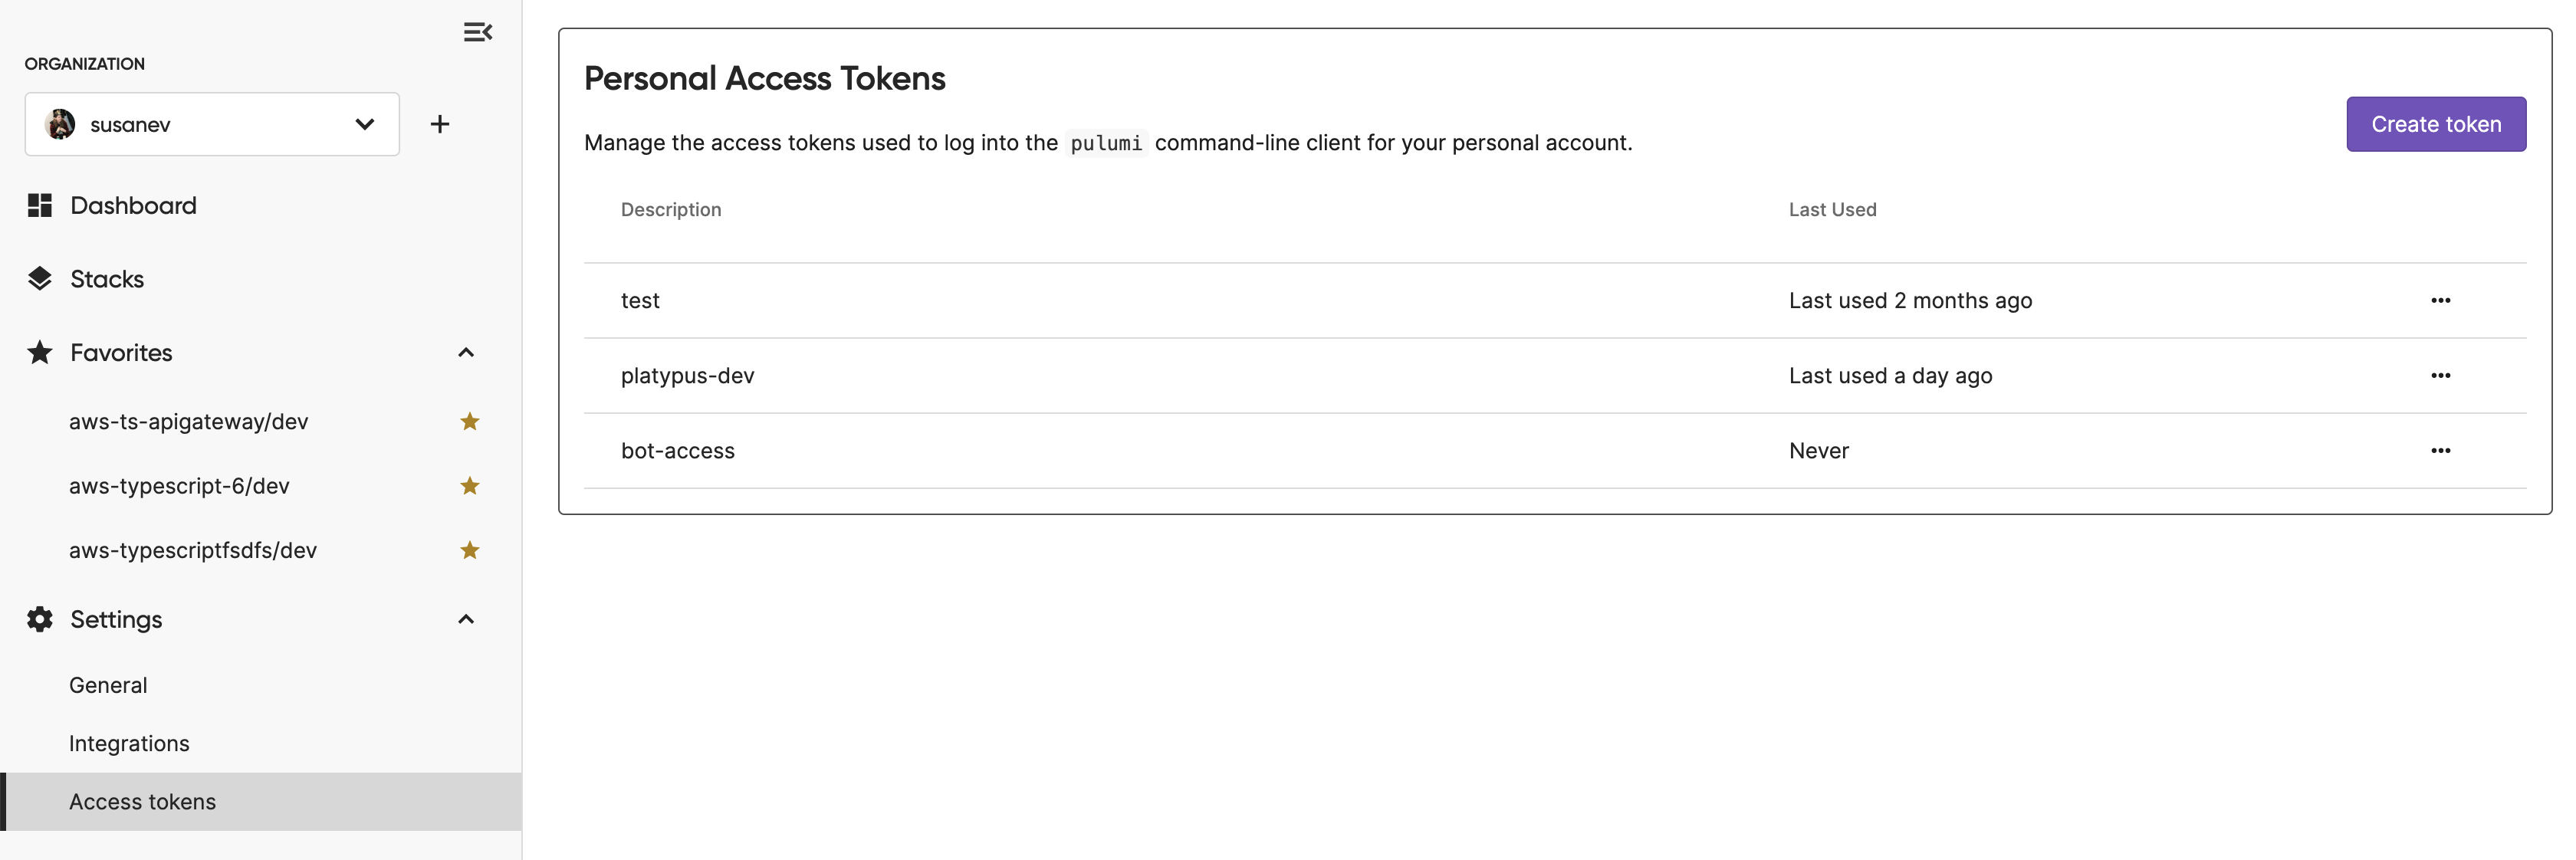The width and height of the screenshot is (2576, 860).
Task: Click Create token button
Action: pyautogui.click(x=2436, y=123)
